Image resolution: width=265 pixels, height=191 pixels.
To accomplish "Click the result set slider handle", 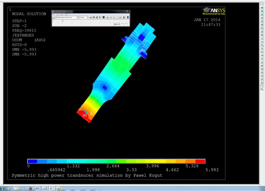I will click(x=62, y=20).
